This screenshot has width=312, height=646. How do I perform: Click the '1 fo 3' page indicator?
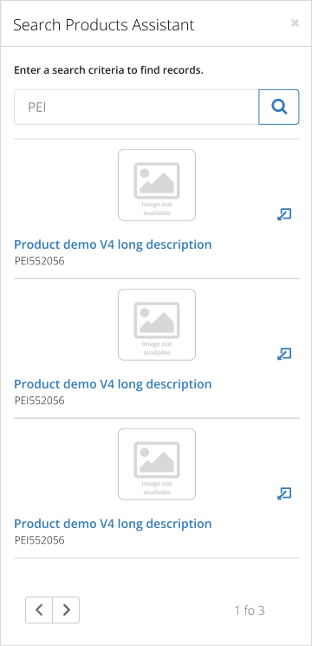point(250,610)
